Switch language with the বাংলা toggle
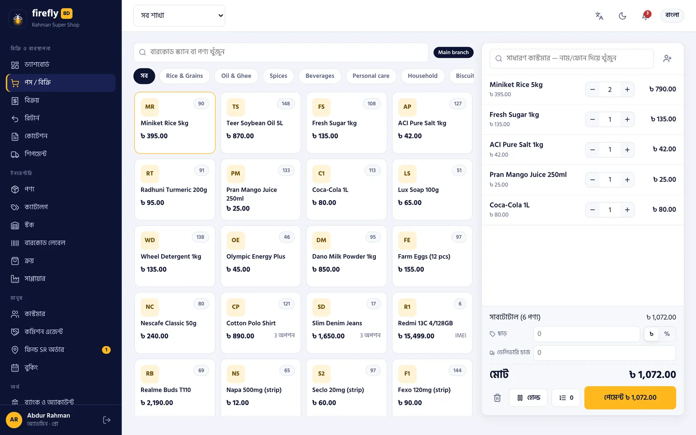This screenshot has height=435, width=696. [x=672, y=15]
